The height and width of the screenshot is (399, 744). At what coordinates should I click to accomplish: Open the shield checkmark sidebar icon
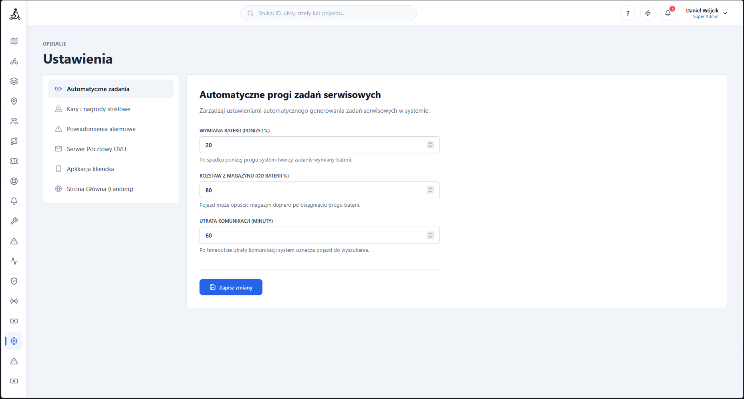14,281
